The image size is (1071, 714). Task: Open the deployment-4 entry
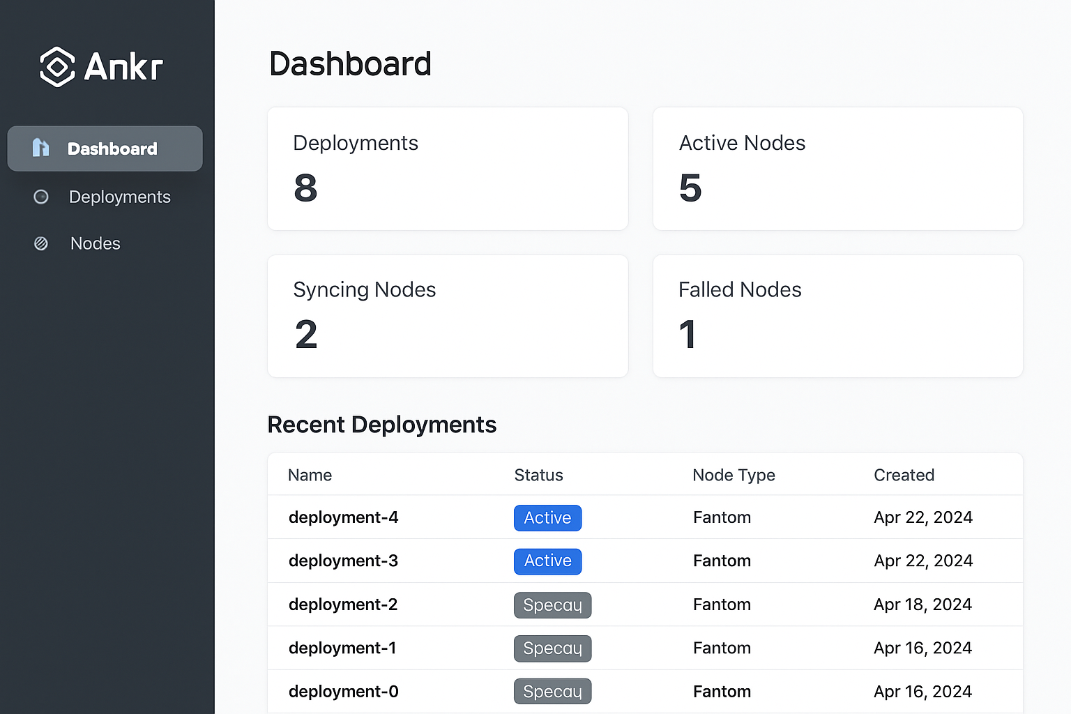[x=343, y=517]
